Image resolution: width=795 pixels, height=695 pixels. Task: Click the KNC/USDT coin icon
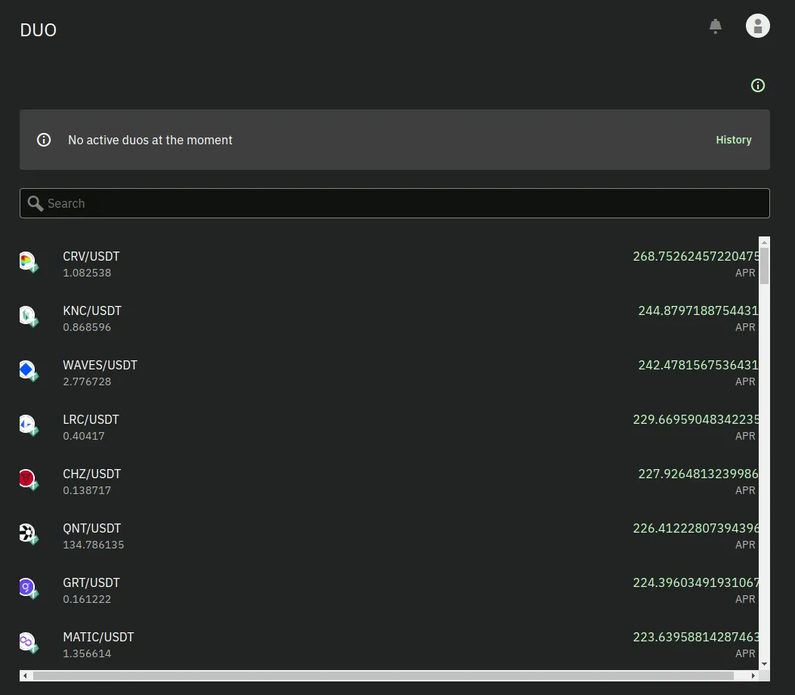pyautogui.click(x=29, y=317)
